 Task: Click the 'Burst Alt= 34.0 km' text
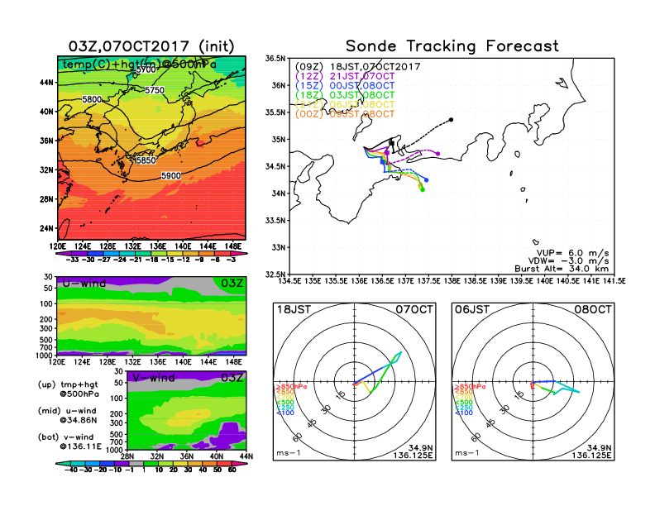(x=562, y=269)
